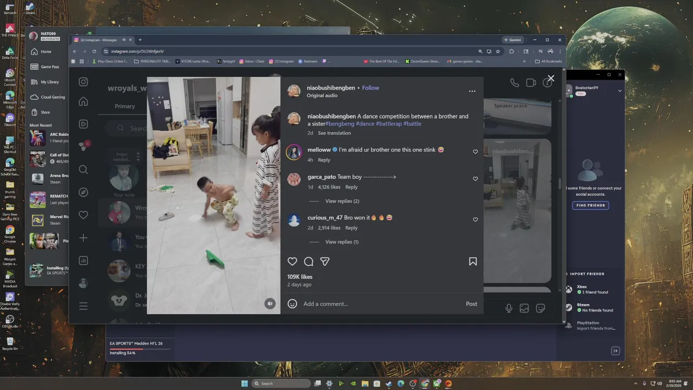Mute the video using the speaker icon
The image size is (693, 390).
coord(270,304)
